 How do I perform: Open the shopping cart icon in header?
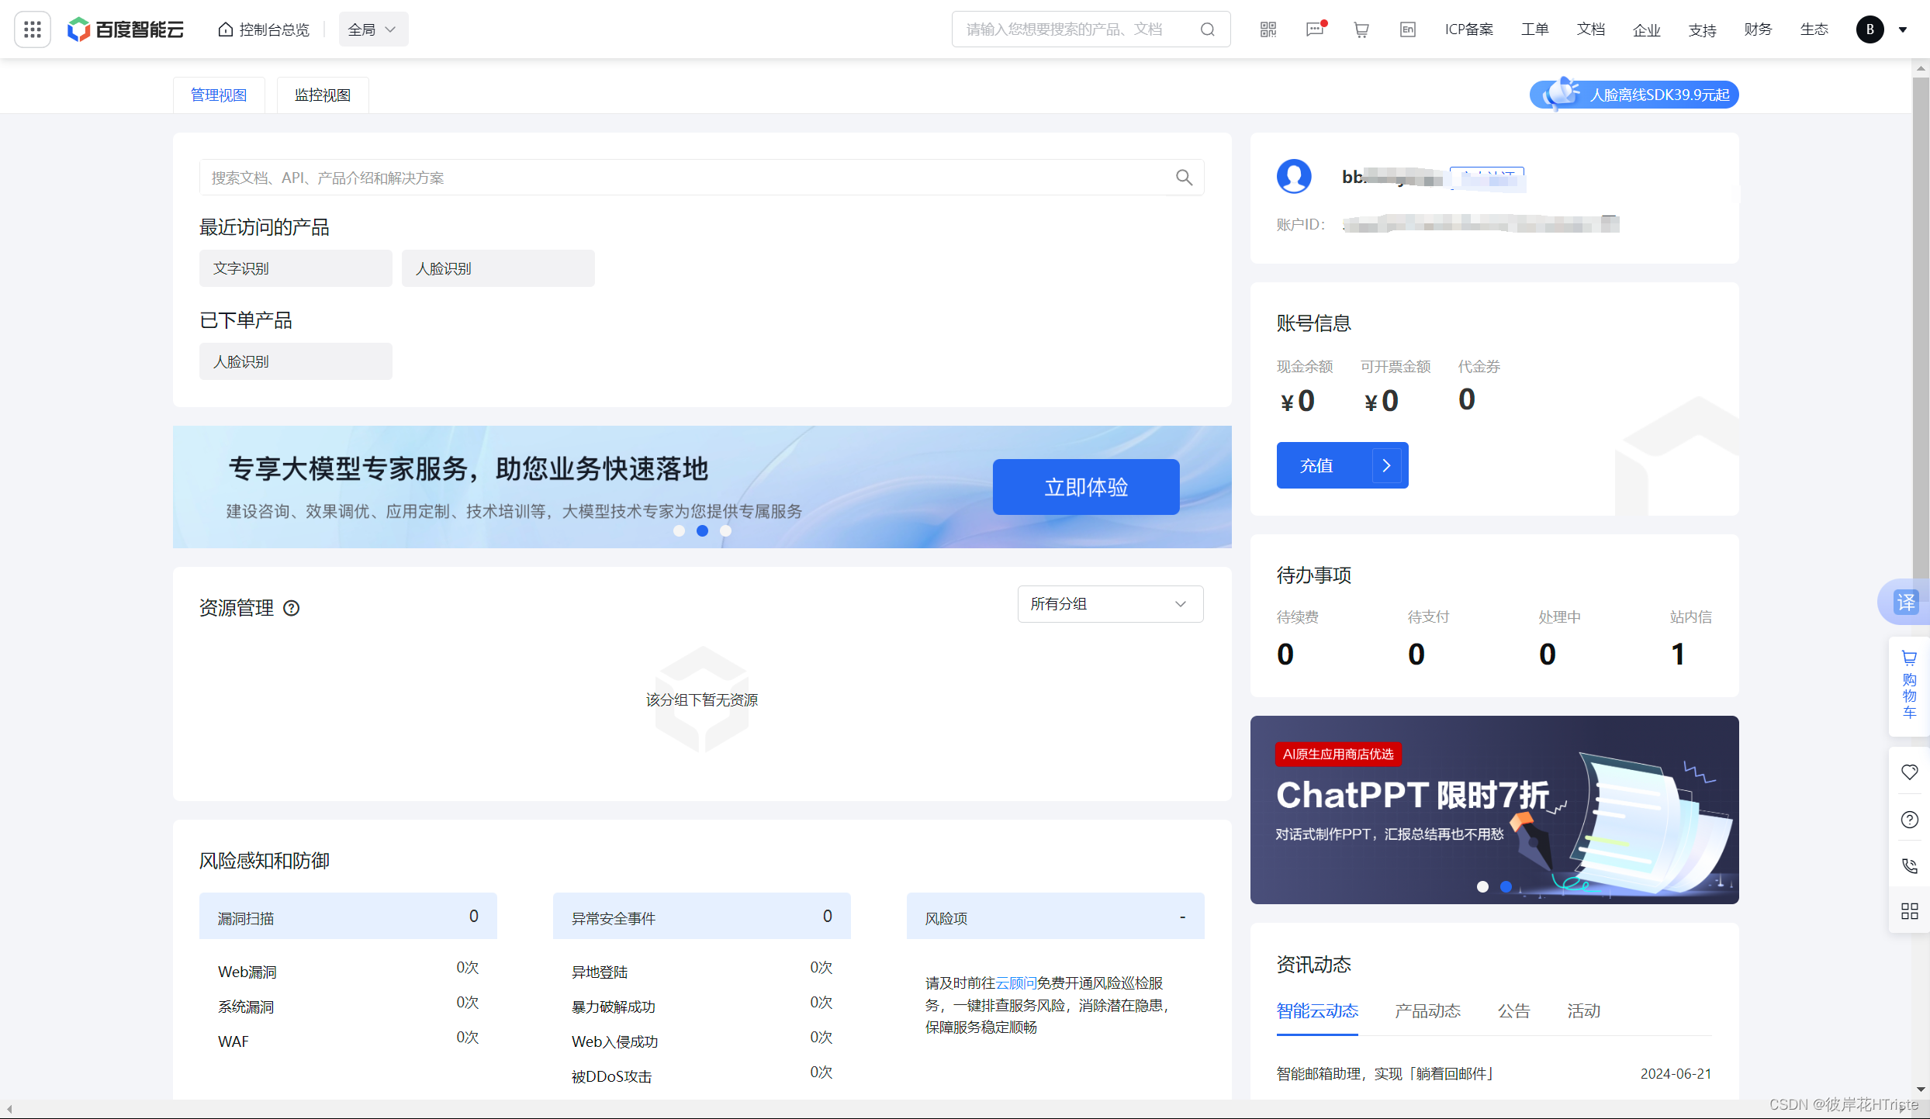coord(1361,29)
